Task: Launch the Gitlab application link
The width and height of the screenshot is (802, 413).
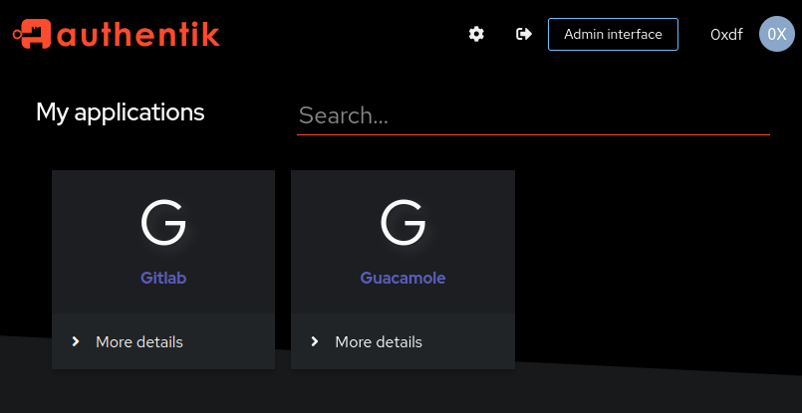Action: click(x=163, y=279)
